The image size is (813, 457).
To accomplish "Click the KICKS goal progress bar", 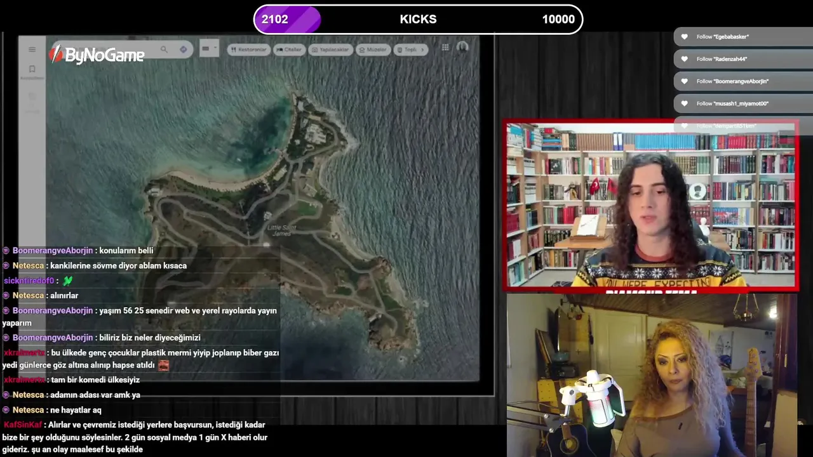I will 418,19.
